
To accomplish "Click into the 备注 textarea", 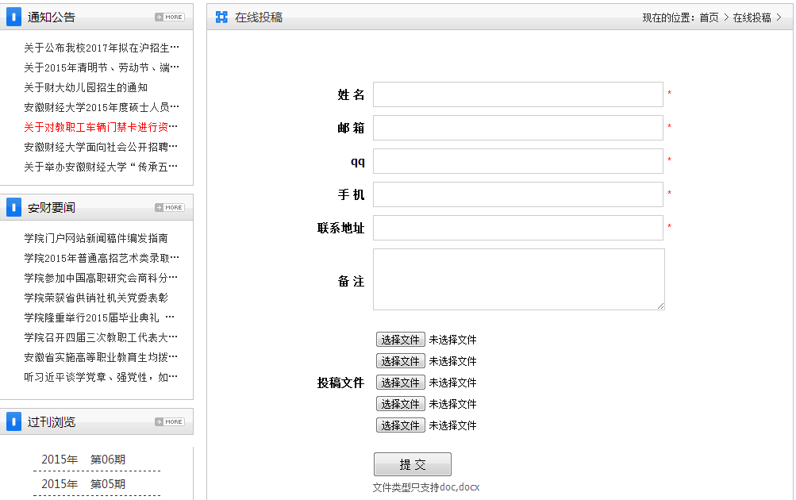I will pos(519,279).
